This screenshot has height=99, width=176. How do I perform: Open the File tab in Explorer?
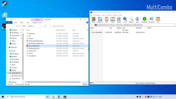pos(9,23)
